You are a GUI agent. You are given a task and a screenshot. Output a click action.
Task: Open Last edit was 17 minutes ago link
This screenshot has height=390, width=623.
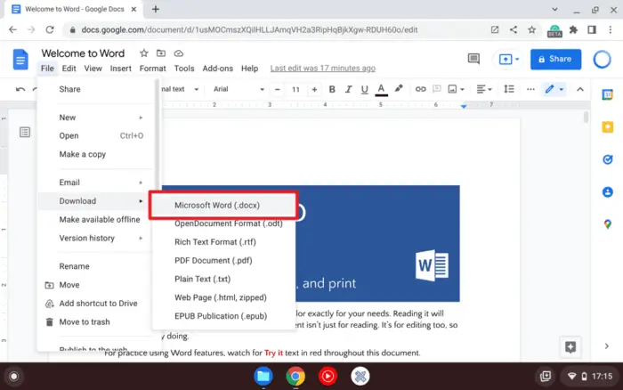click(322, 69)
